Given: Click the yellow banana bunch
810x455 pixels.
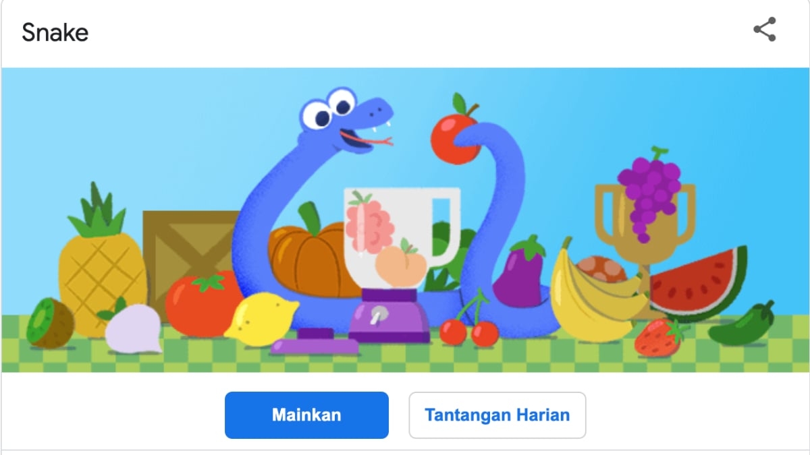Looking at the screenshot, I should click(594, 297).
